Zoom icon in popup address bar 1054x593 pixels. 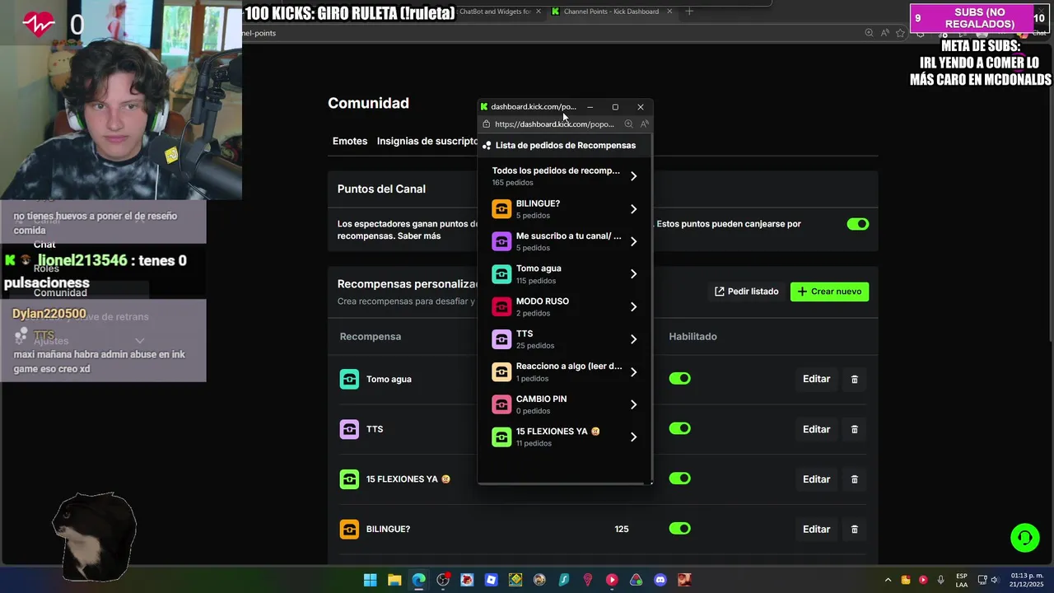(628, 124)
